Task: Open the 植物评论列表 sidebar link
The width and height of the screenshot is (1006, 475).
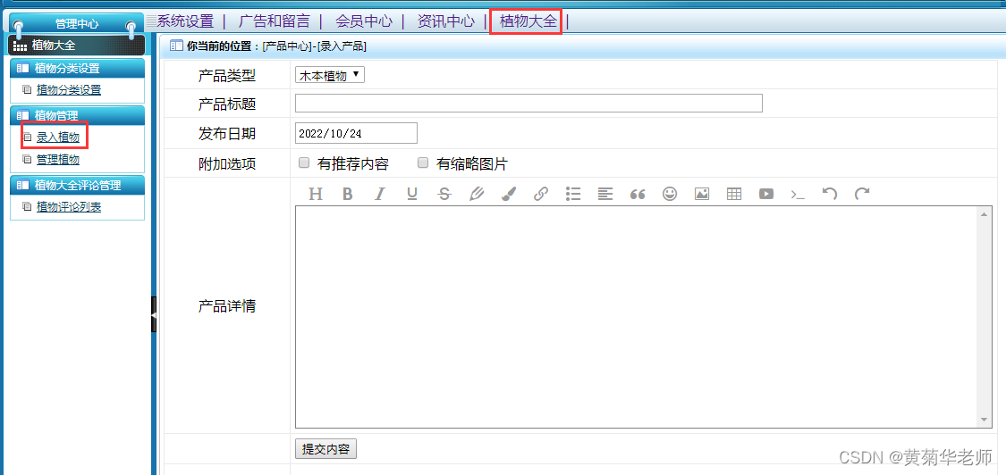Action: click(69, 207)
